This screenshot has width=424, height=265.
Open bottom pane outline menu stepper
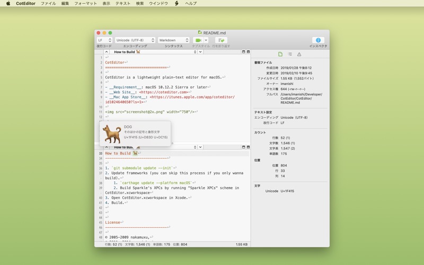pyautogui.click(x=195, y=147)
